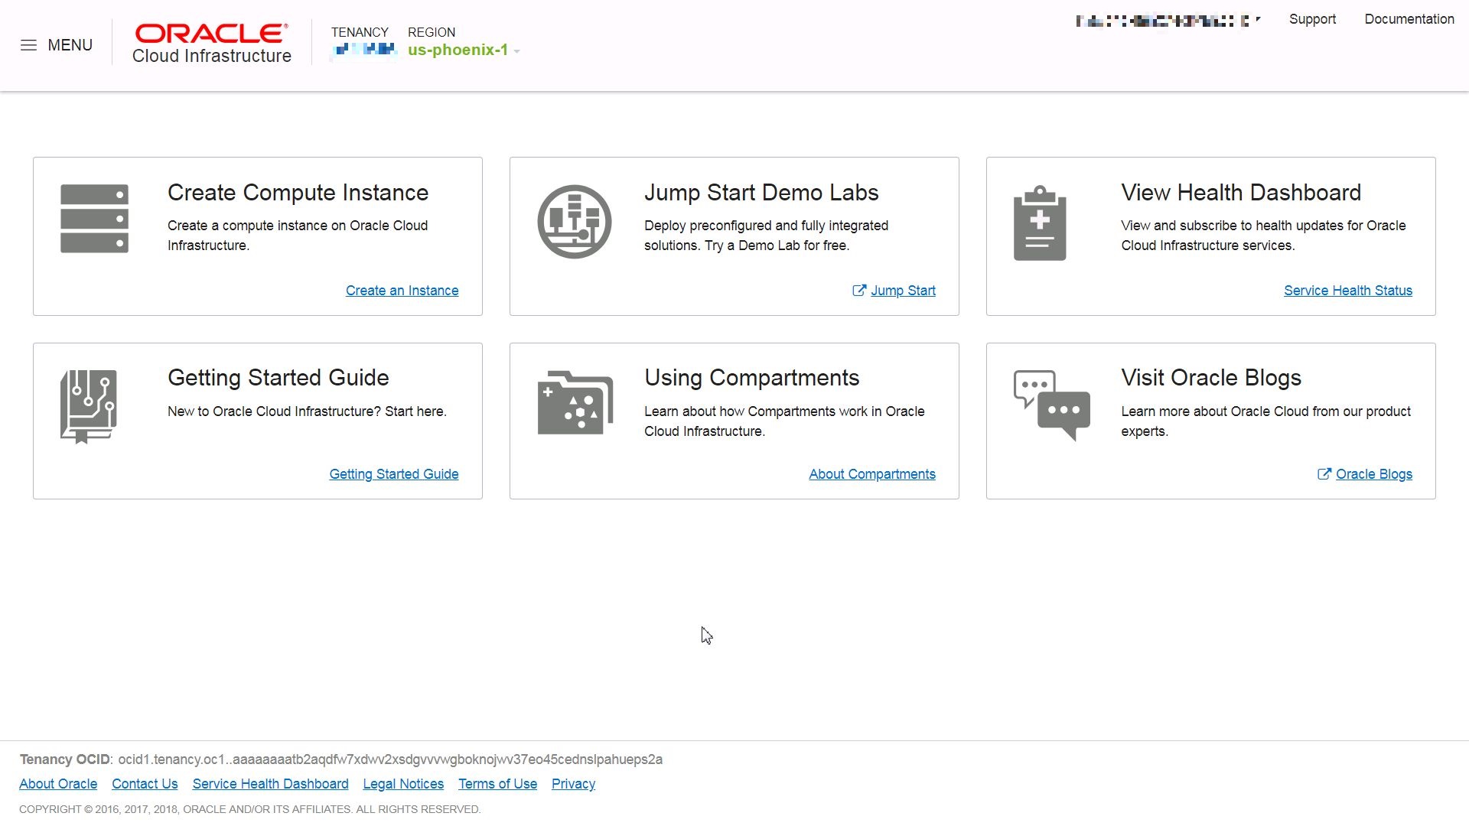
Task: Click the Getting Started Guide card heading
Action: tap(278, 378)
